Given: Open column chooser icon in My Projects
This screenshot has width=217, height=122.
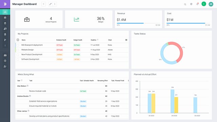Looking at the screenshot, I should coord(126,40).
